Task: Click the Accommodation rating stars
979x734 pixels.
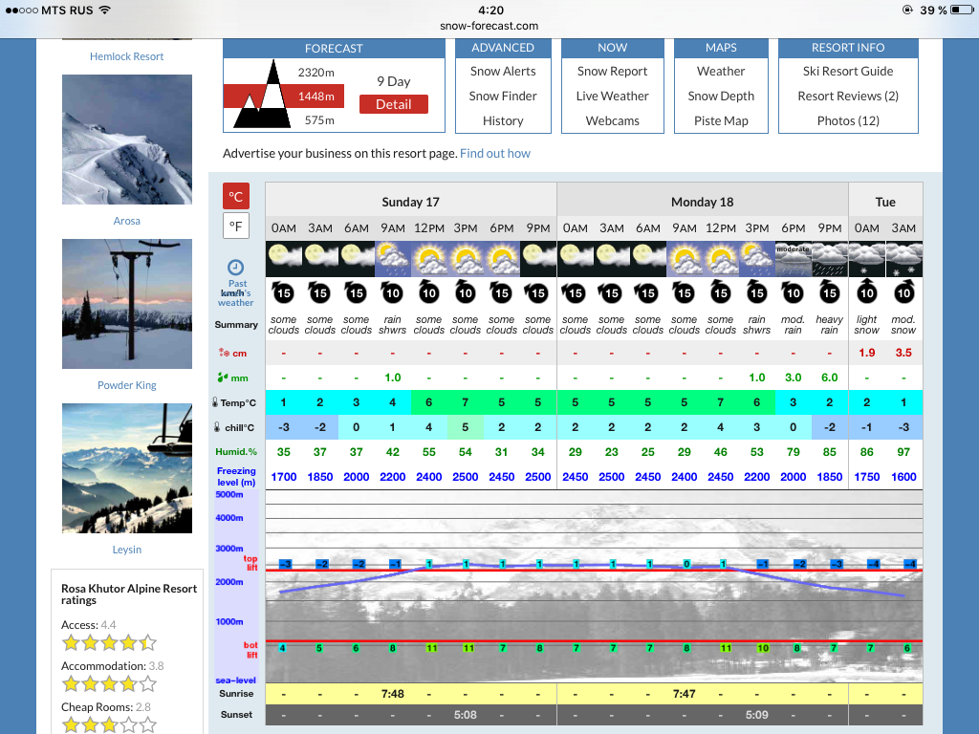Action: tap(109, 684)
